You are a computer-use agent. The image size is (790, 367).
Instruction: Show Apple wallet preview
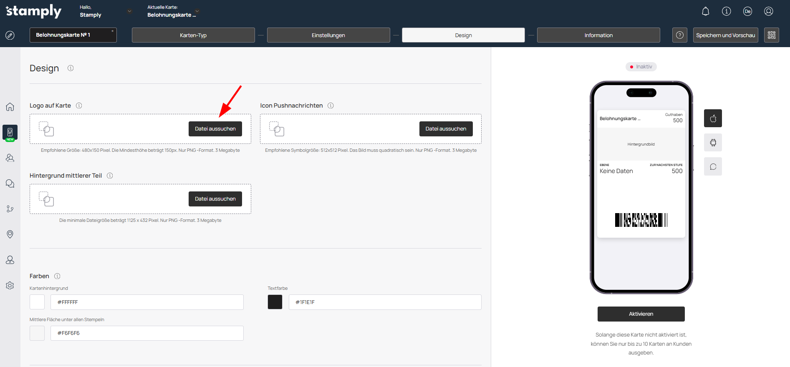click(713, 118)
